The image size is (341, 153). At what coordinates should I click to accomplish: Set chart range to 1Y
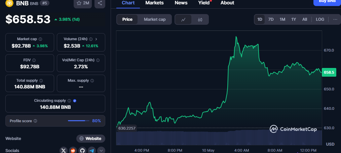pos(294,19)
